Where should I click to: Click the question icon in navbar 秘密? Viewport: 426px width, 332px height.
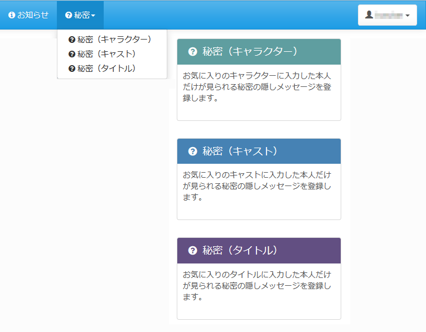pyautogui.click(x=69, y=15)
